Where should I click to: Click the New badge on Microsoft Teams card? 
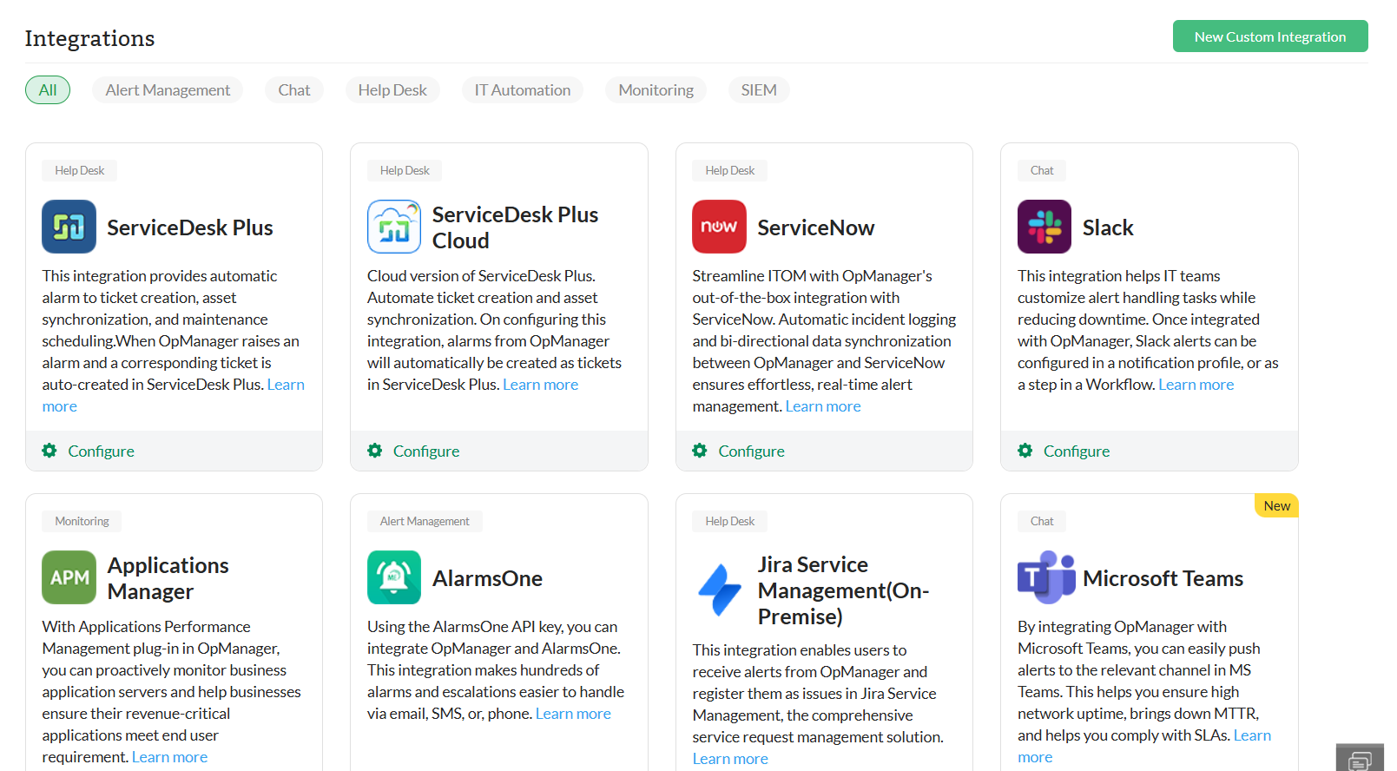pyautogui.click(x=1276, y=505)
